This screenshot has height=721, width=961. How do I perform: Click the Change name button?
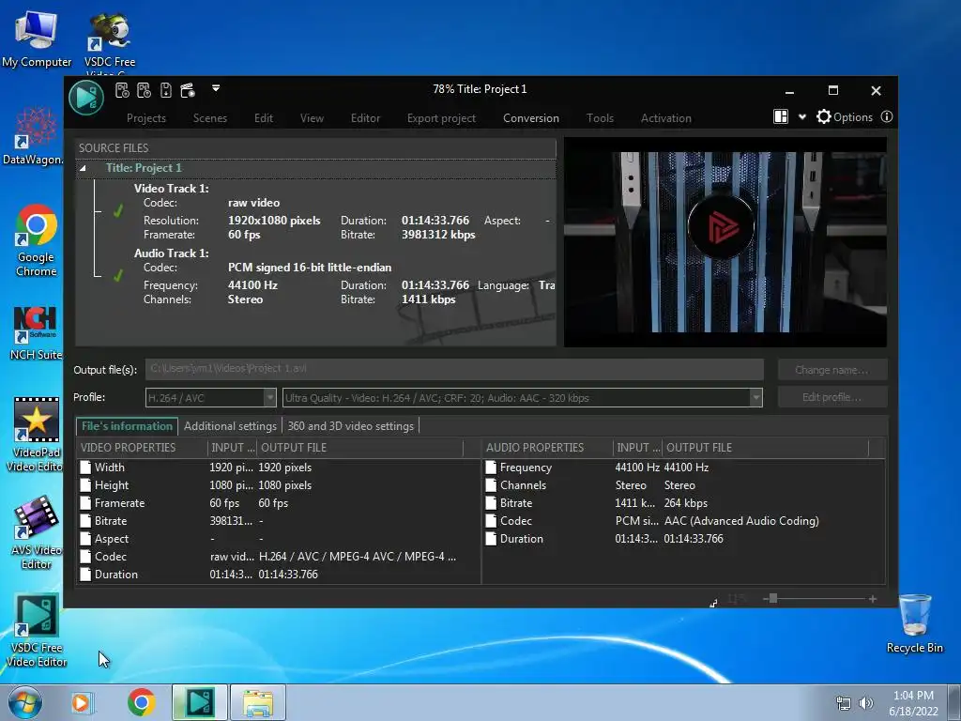pos(831,370)
